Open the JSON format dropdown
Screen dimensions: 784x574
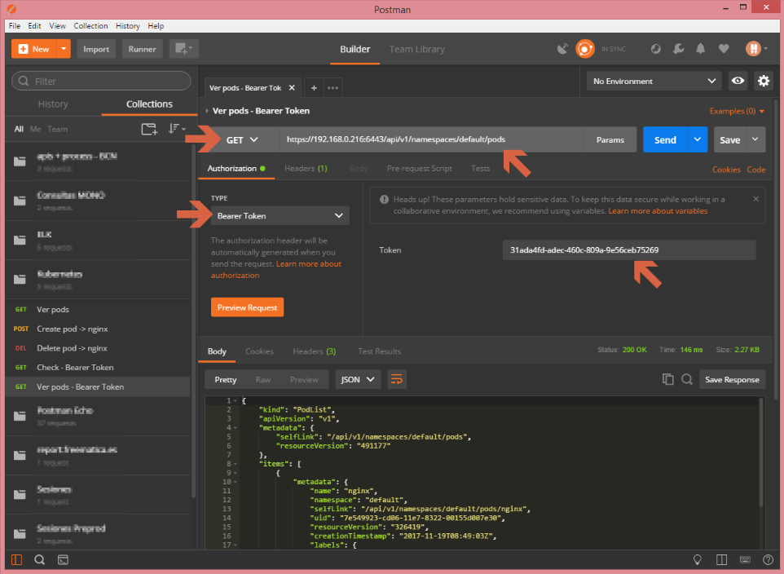coord(358,379)
